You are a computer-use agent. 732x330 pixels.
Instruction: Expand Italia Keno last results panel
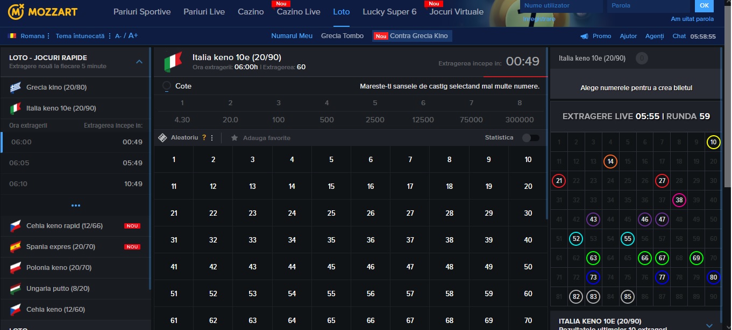(x=709, y=325)
